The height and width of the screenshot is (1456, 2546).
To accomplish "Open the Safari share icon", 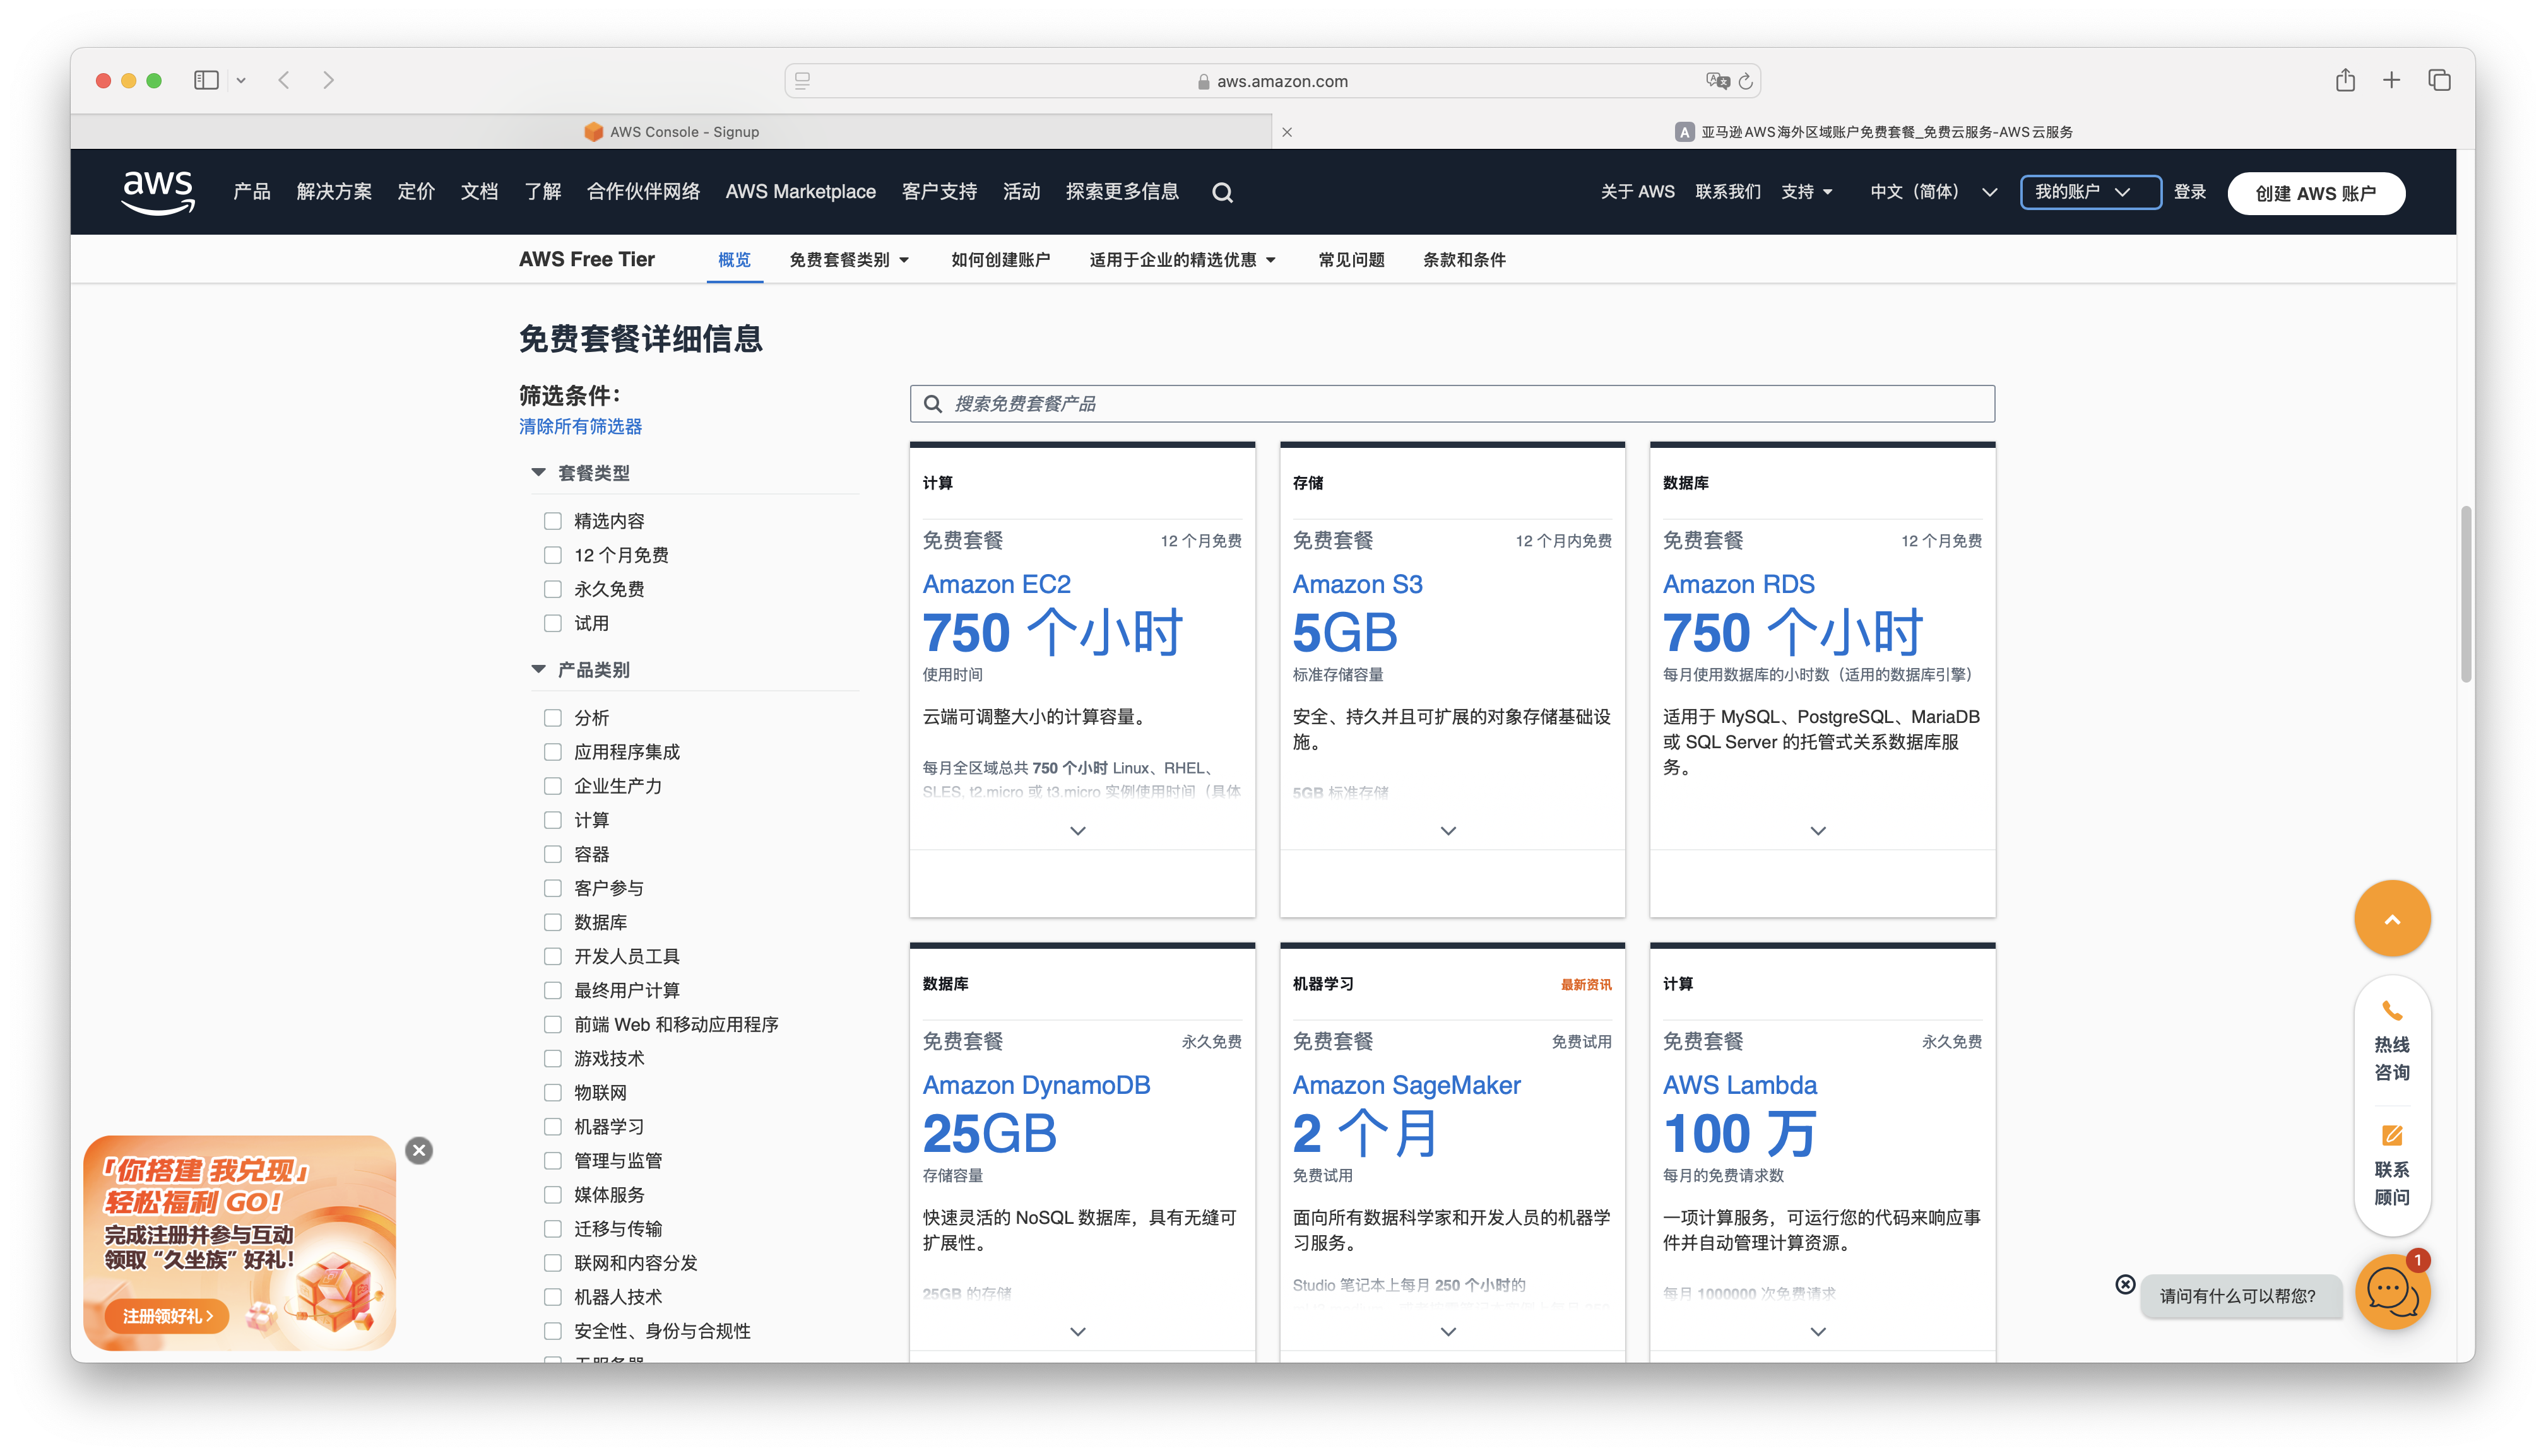I will [2345, 80].
